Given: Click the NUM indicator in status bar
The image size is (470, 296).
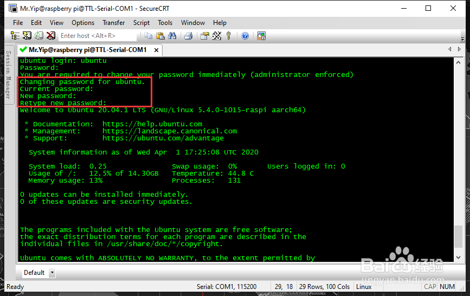Looking at the screenshot, I should 447,287.
